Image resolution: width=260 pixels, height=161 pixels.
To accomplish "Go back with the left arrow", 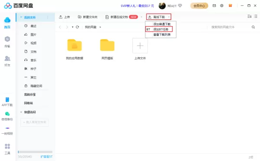I will coord(60,27).
